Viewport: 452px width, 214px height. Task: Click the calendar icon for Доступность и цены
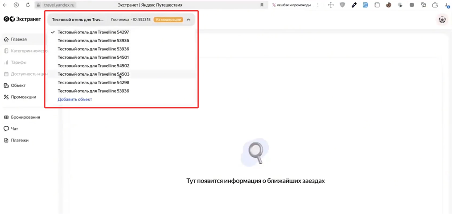pos(6,74)
